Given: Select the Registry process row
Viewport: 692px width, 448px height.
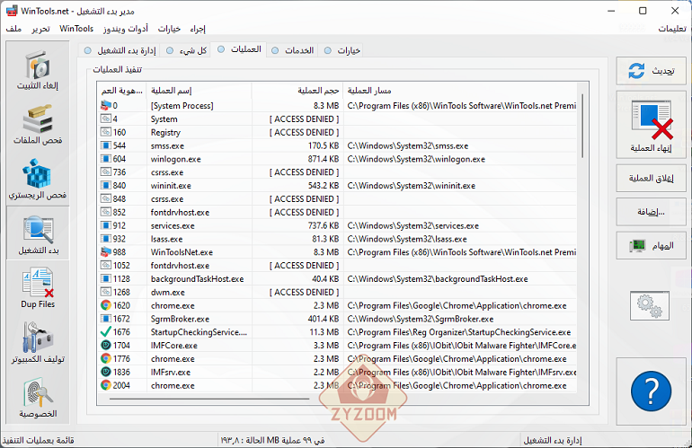Looking at the screenshot, I should point(338,132).
